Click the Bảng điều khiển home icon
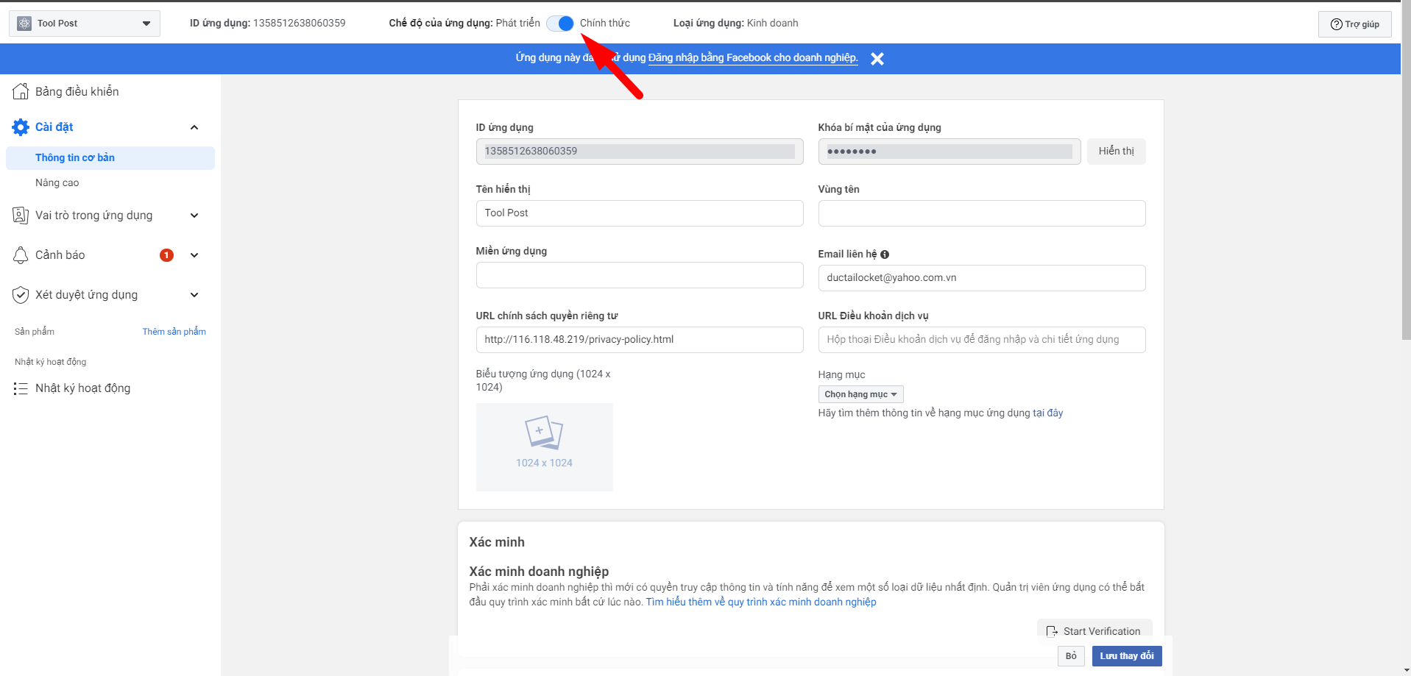The width and height of the screenshot is (1411, 676). coord(21,91)
